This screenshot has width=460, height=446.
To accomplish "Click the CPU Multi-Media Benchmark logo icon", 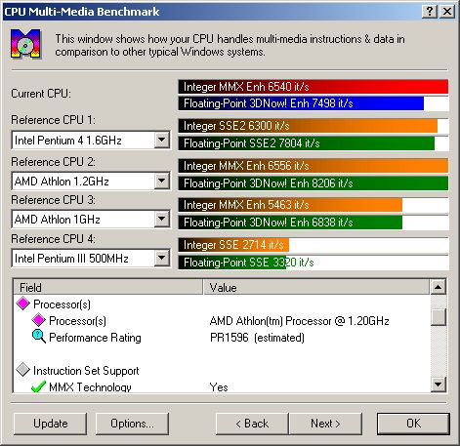I will (26, 44).
